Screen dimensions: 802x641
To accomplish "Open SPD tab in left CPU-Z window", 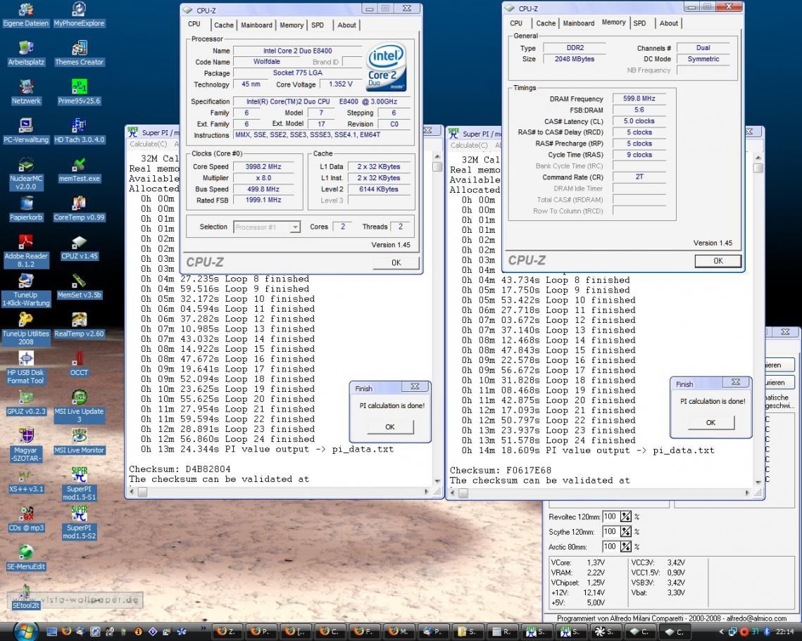I will pos(318,25).
